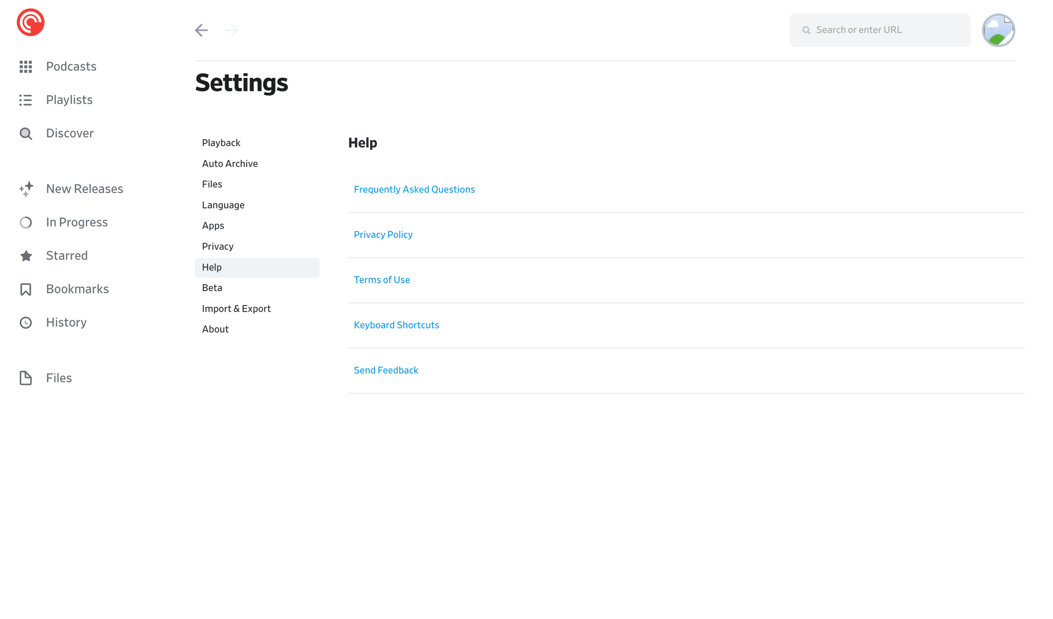
Task: Go forward with the right arrow
Action: point(231,30)
